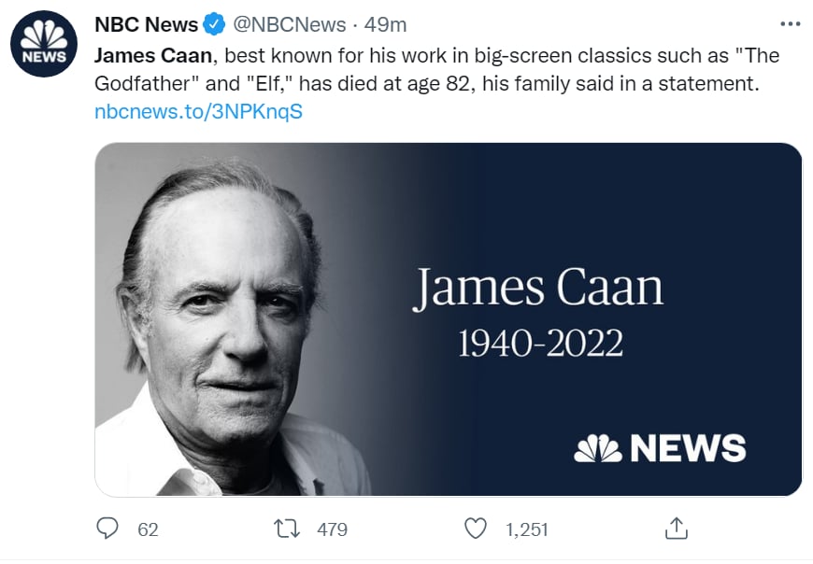Click the NBC News display name

click(146, 24)
